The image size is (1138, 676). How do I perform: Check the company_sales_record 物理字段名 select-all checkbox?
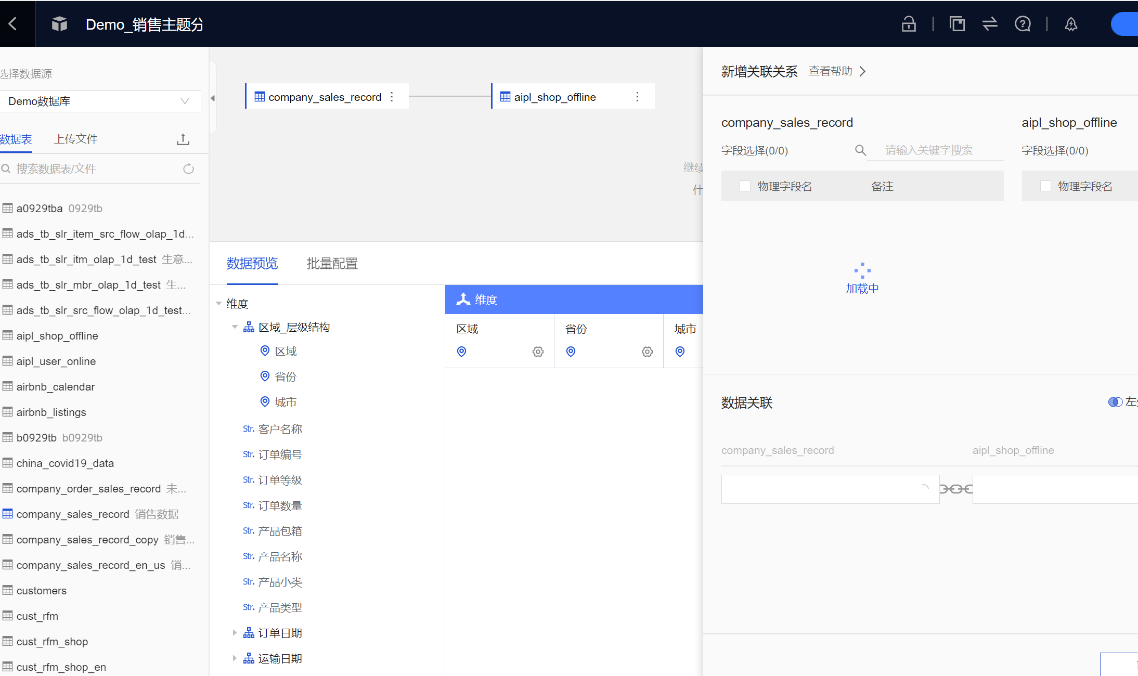[745, 186]
